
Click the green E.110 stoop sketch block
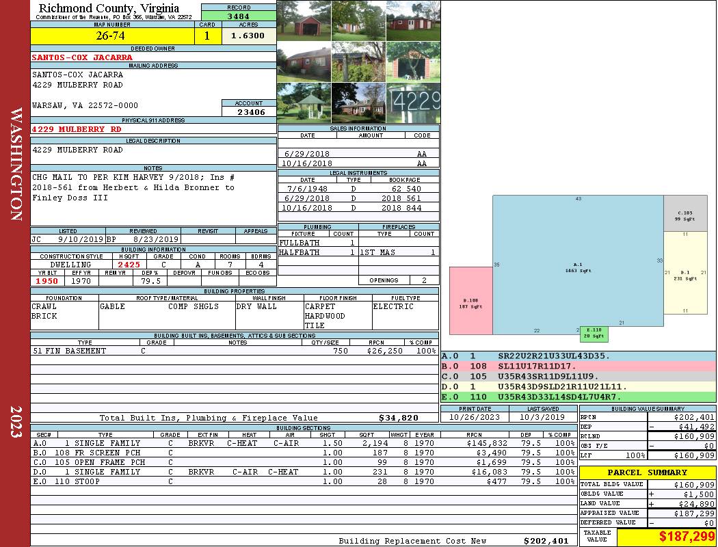(594, 334)
